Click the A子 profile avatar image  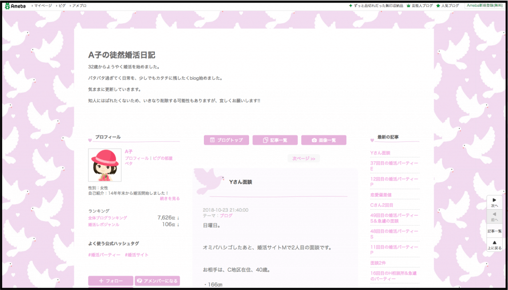coord(105,165)
